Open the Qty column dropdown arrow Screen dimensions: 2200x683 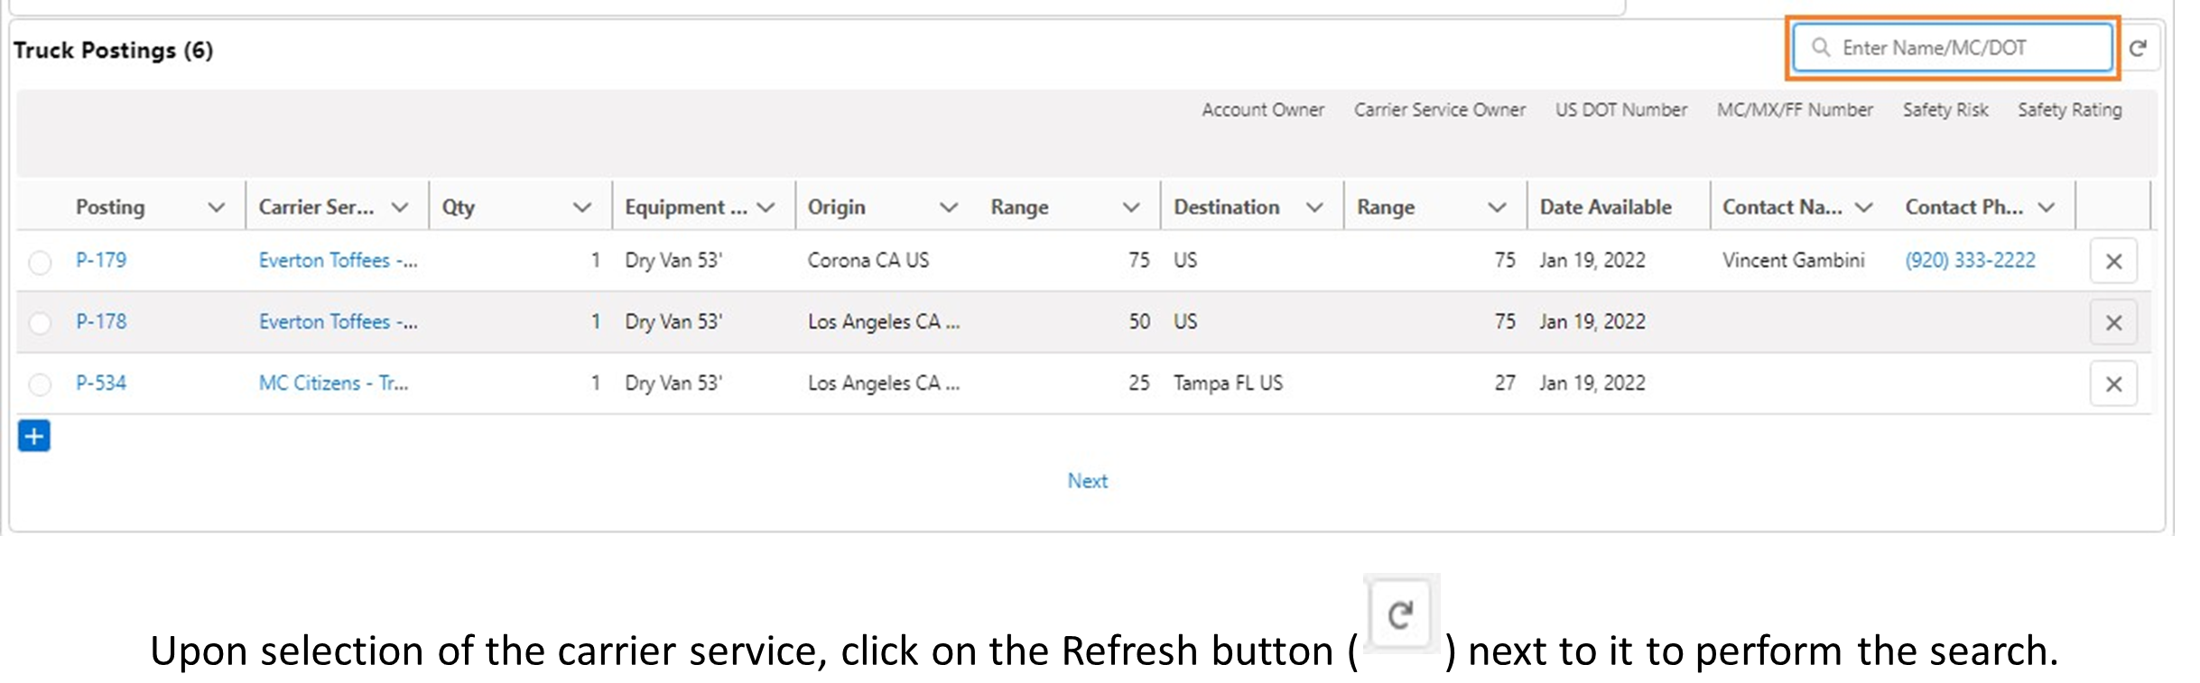582,208
